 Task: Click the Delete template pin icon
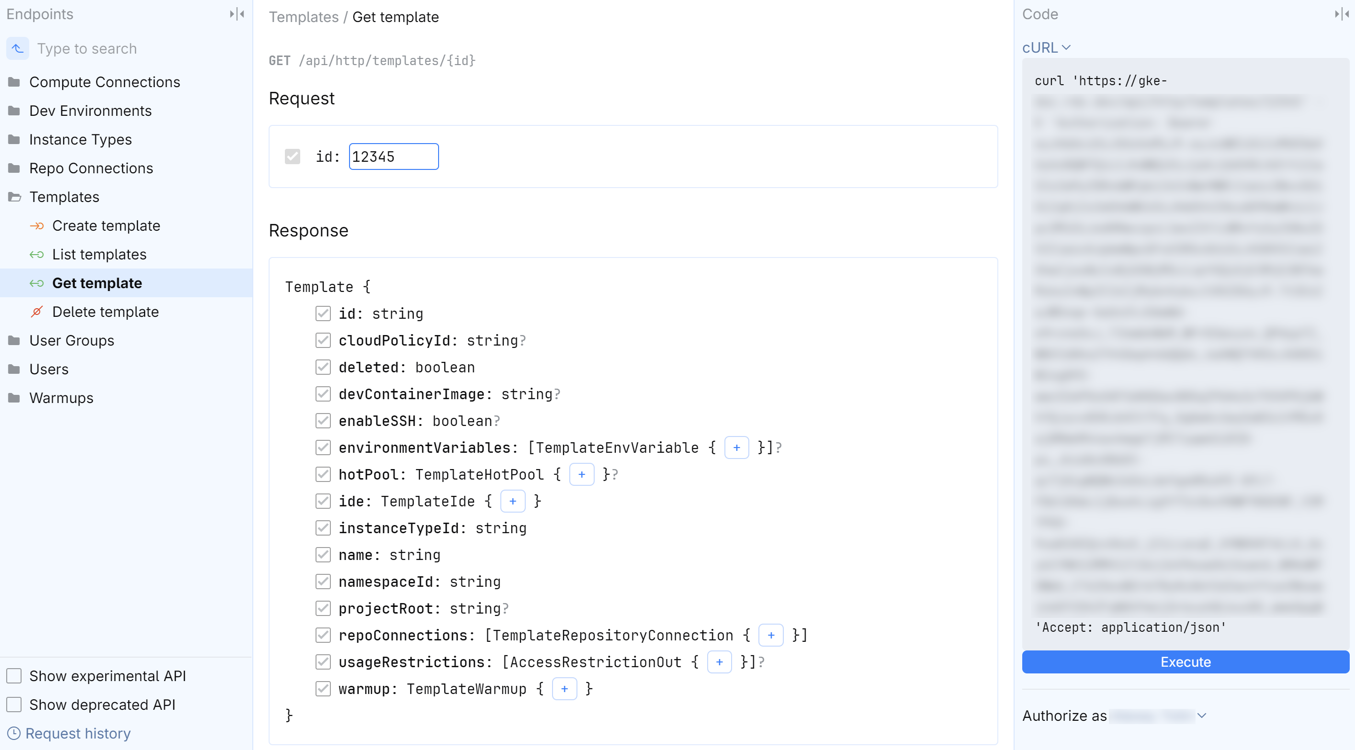(x=37, y=312)
